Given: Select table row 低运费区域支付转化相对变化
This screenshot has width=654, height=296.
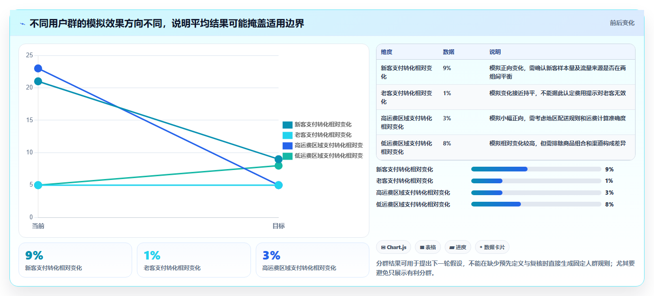Looking at the screenshot, I should [505, 147].
